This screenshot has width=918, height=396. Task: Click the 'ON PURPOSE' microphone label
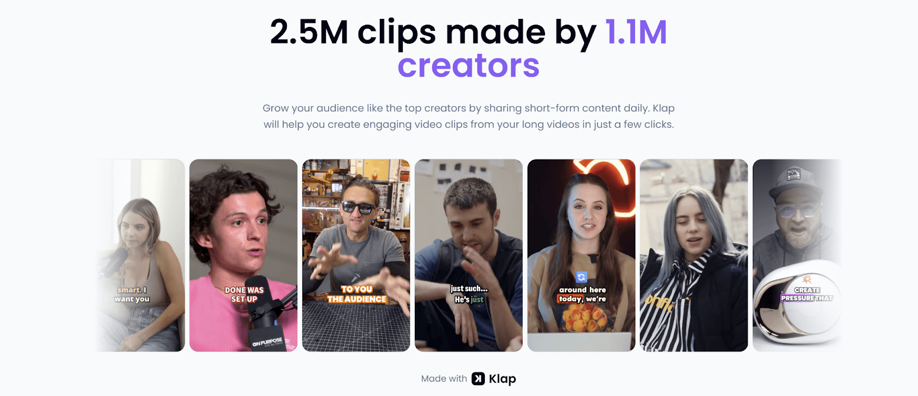pyautogui.click(x=267, y=343)
